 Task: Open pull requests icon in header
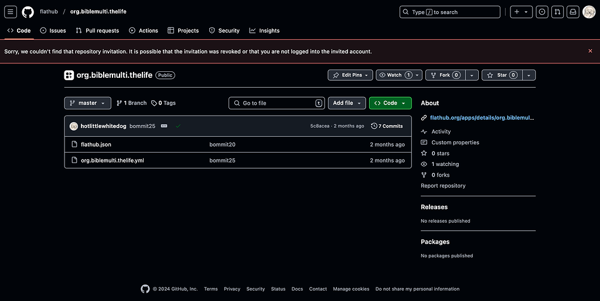557,12
